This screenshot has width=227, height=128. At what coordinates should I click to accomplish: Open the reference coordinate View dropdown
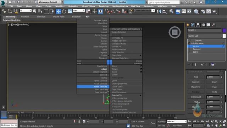pyautogui.click(x=79, y=11)
